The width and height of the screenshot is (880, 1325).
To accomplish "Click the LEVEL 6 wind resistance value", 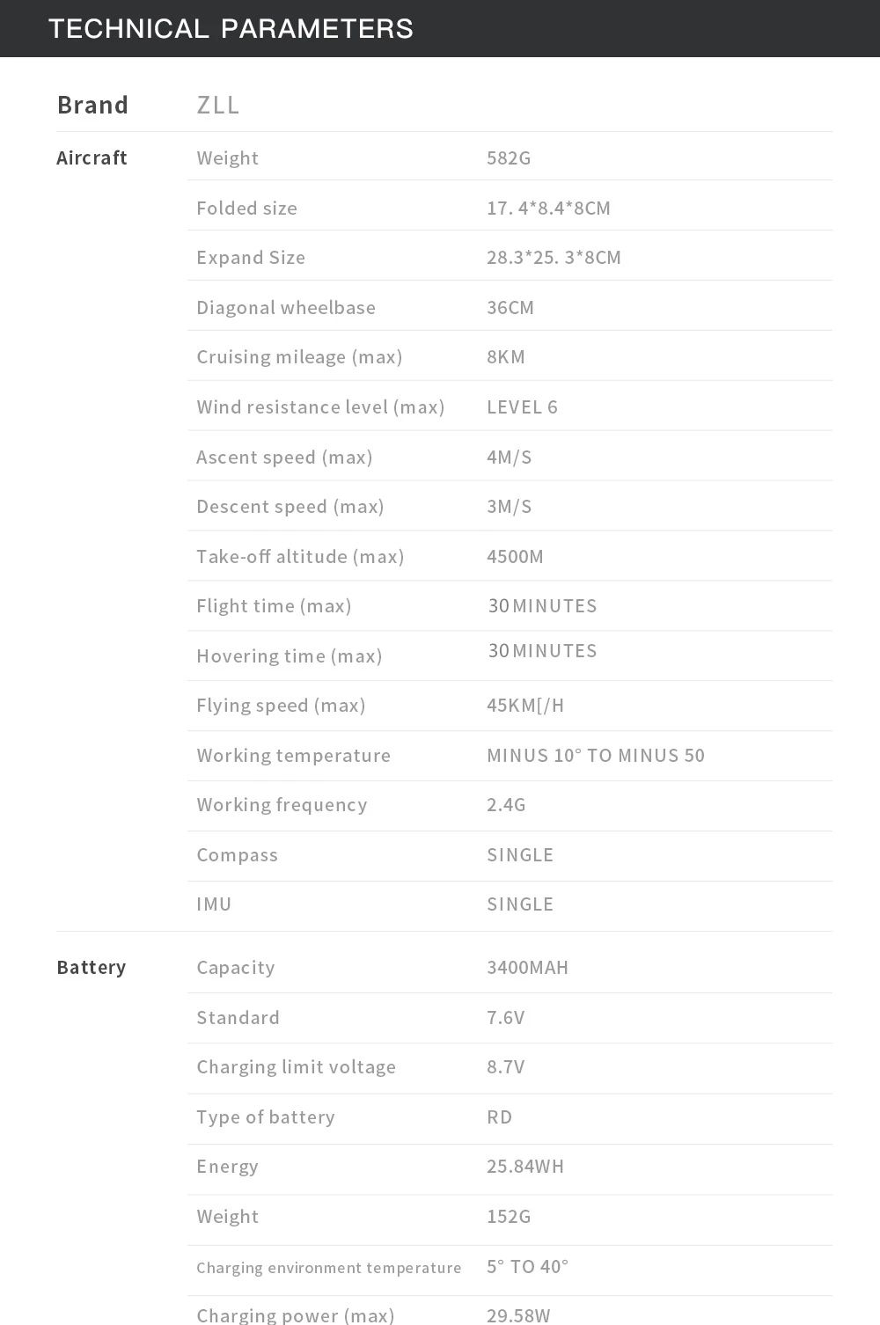I will pos(522,407).
